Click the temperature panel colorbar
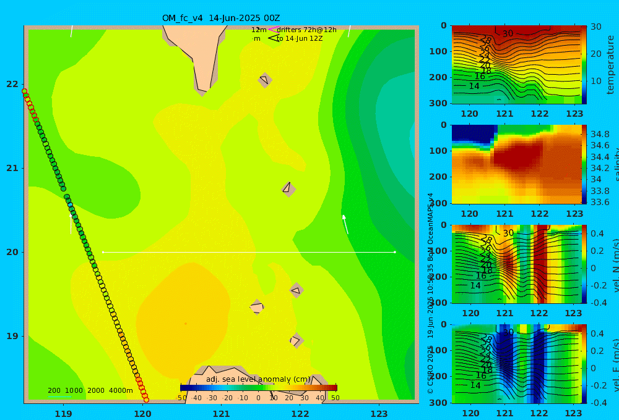619x420 pixels. (584, 65)
